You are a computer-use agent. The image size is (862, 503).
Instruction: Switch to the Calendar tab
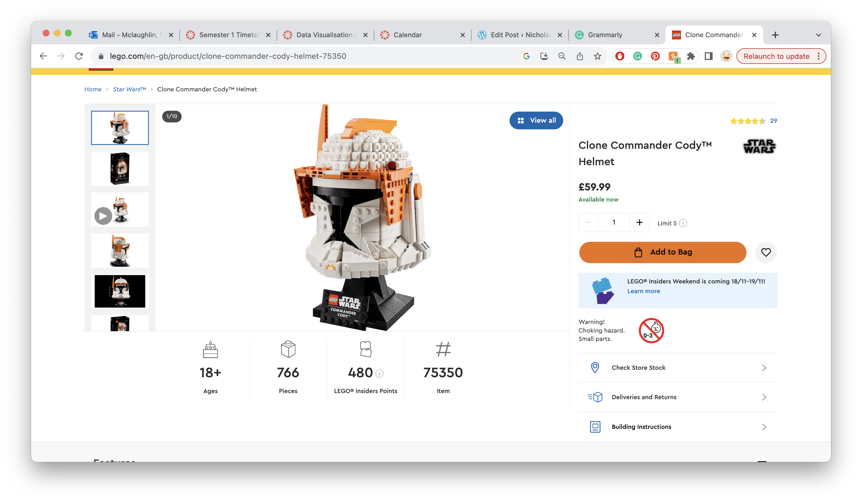(407, 35)
